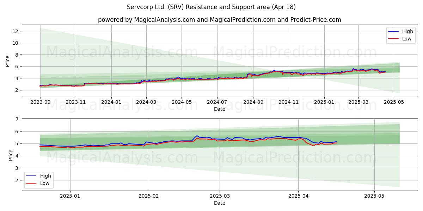Click the last data point of the bottom chart's High line
The height and width of the screenshot is (211, 423).
click(337, 142)
